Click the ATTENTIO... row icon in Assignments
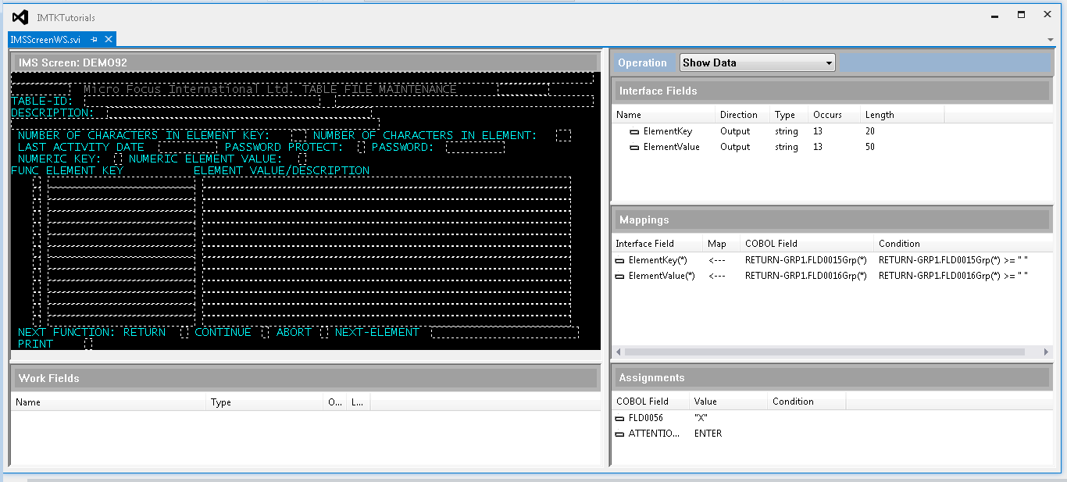This screenshot has width=1067, height=482. (618, 434)
